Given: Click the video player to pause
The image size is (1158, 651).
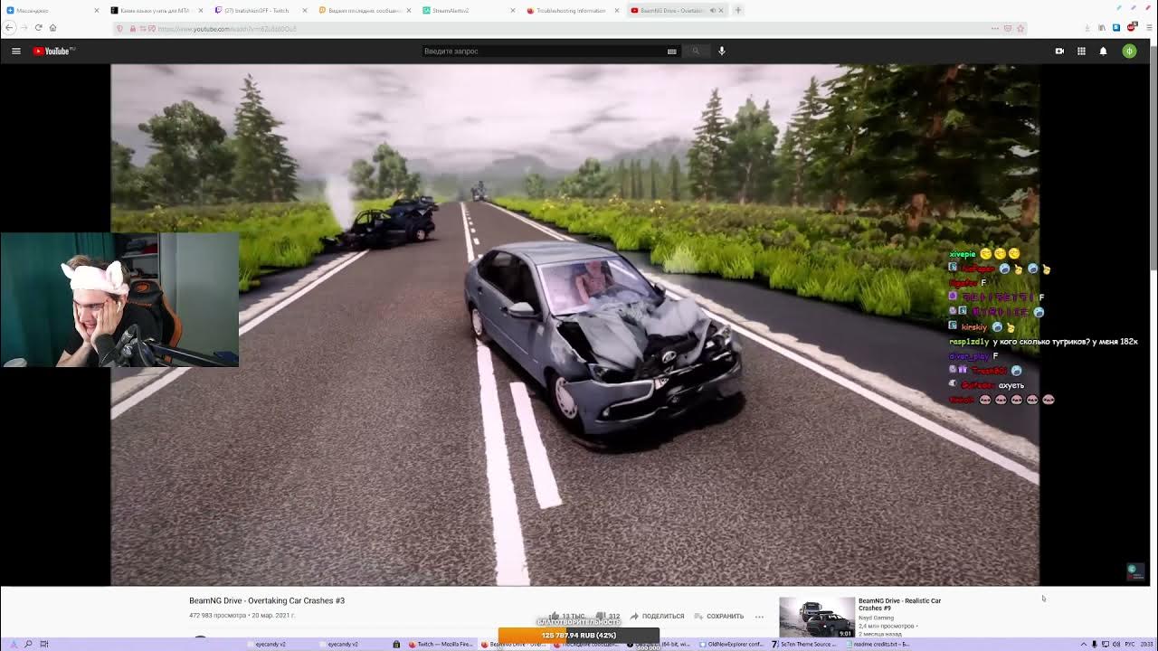Looking at the screenshot, I should [574, 325].
